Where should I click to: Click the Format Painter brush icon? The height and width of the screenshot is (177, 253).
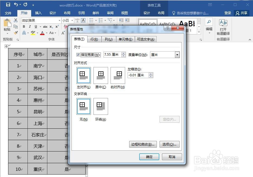coord(16,32)
